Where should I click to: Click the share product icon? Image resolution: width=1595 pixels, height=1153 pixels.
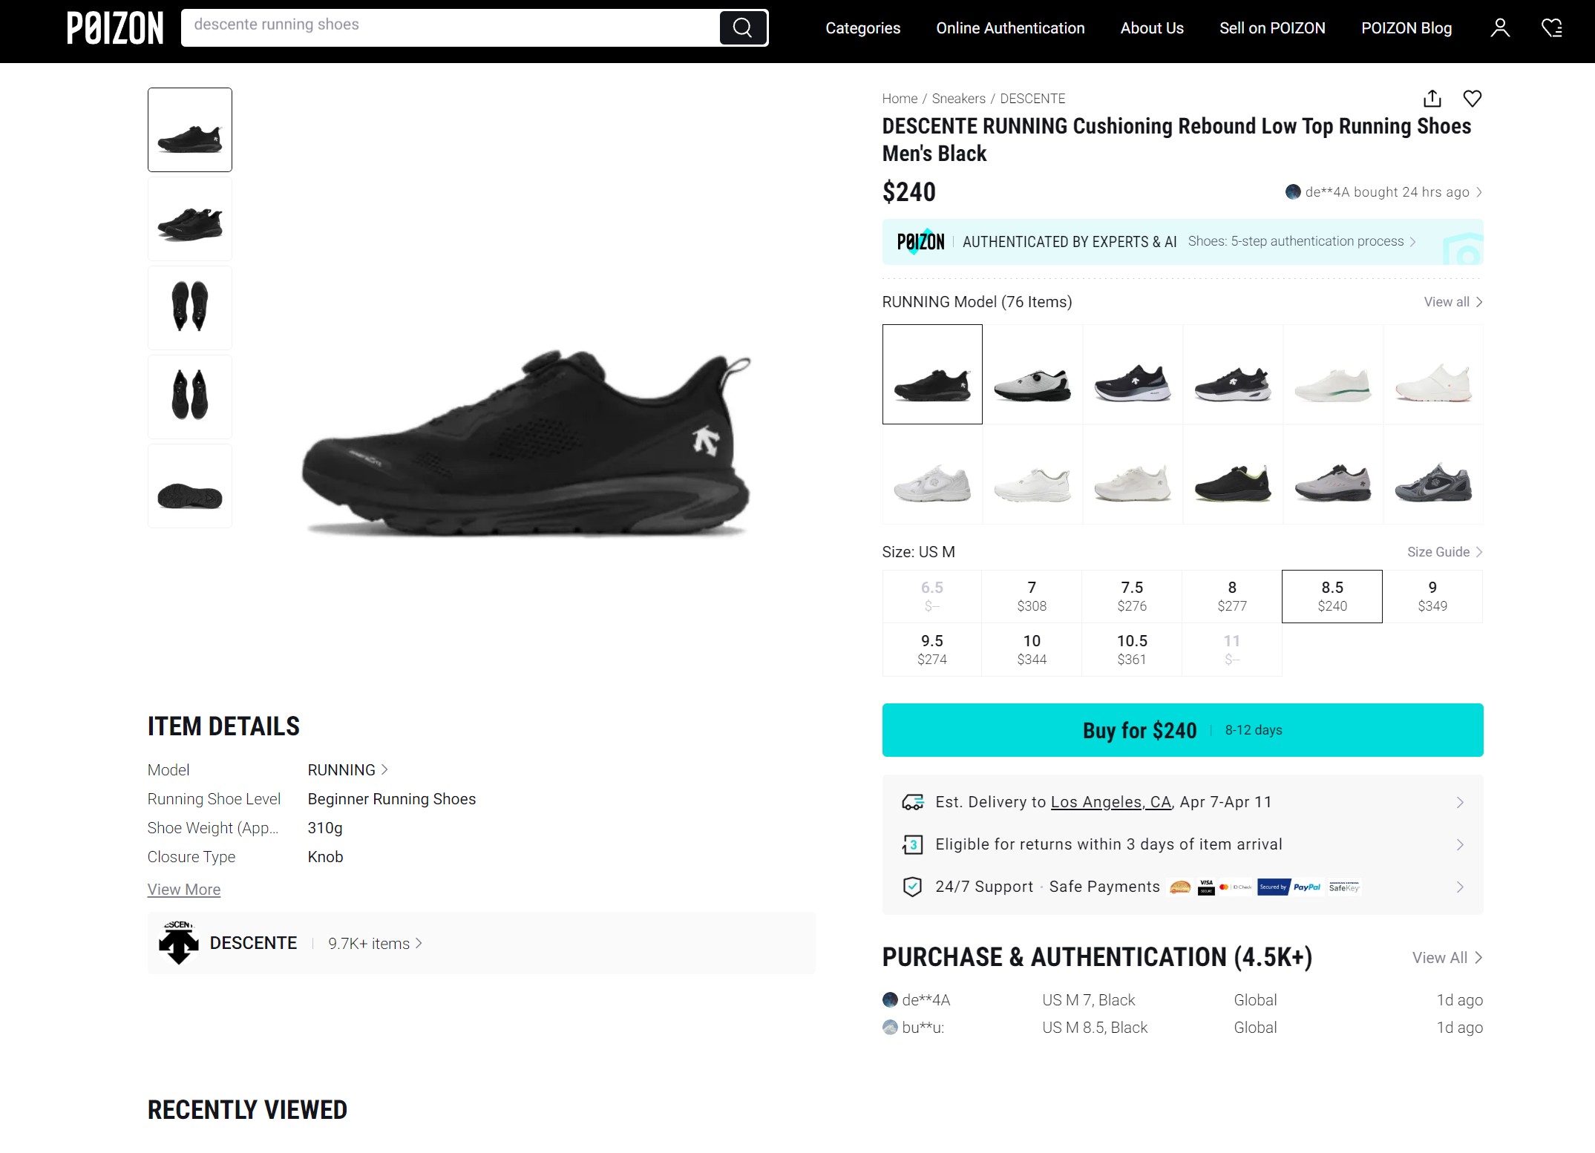coord(1432,99)
